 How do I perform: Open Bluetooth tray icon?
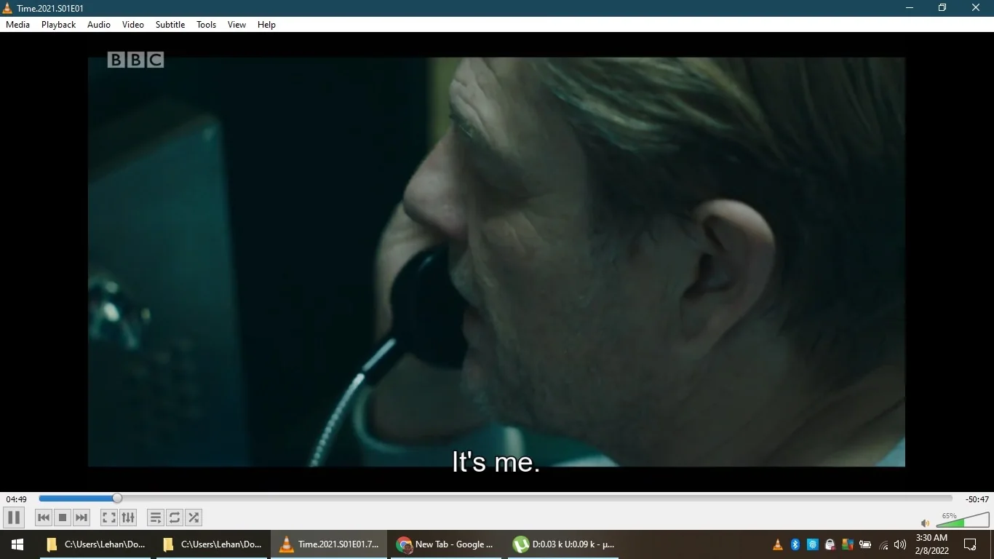[795, 544]
